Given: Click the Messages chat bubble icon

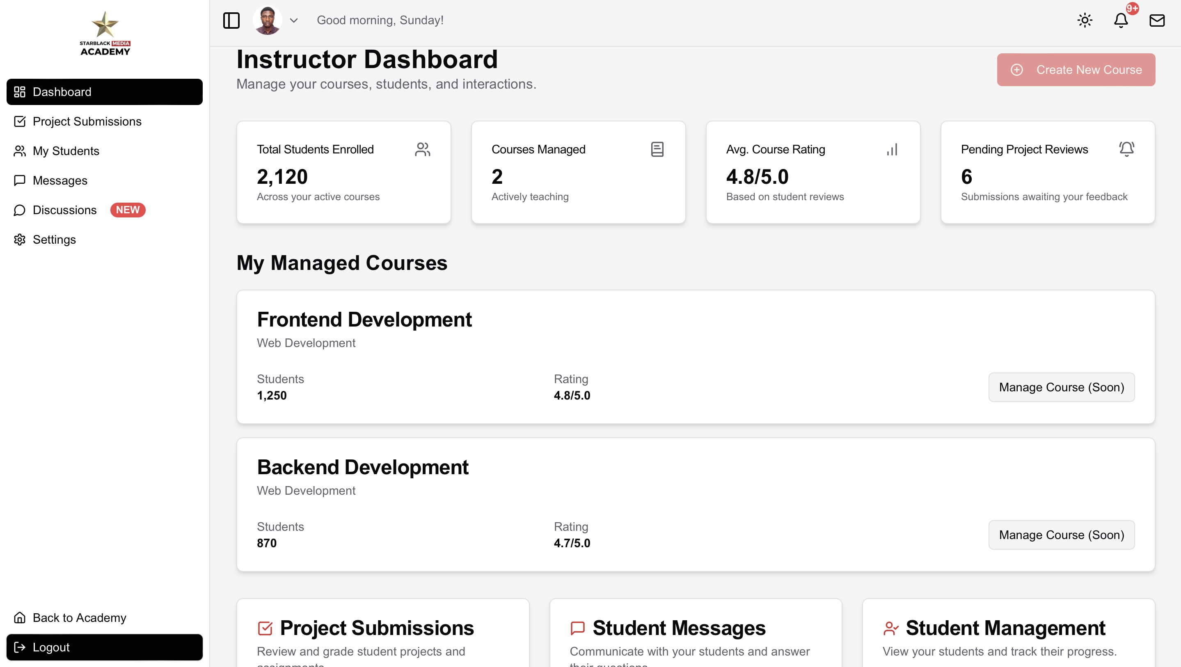Looking at the screenshot, I should tap(19, 180).
